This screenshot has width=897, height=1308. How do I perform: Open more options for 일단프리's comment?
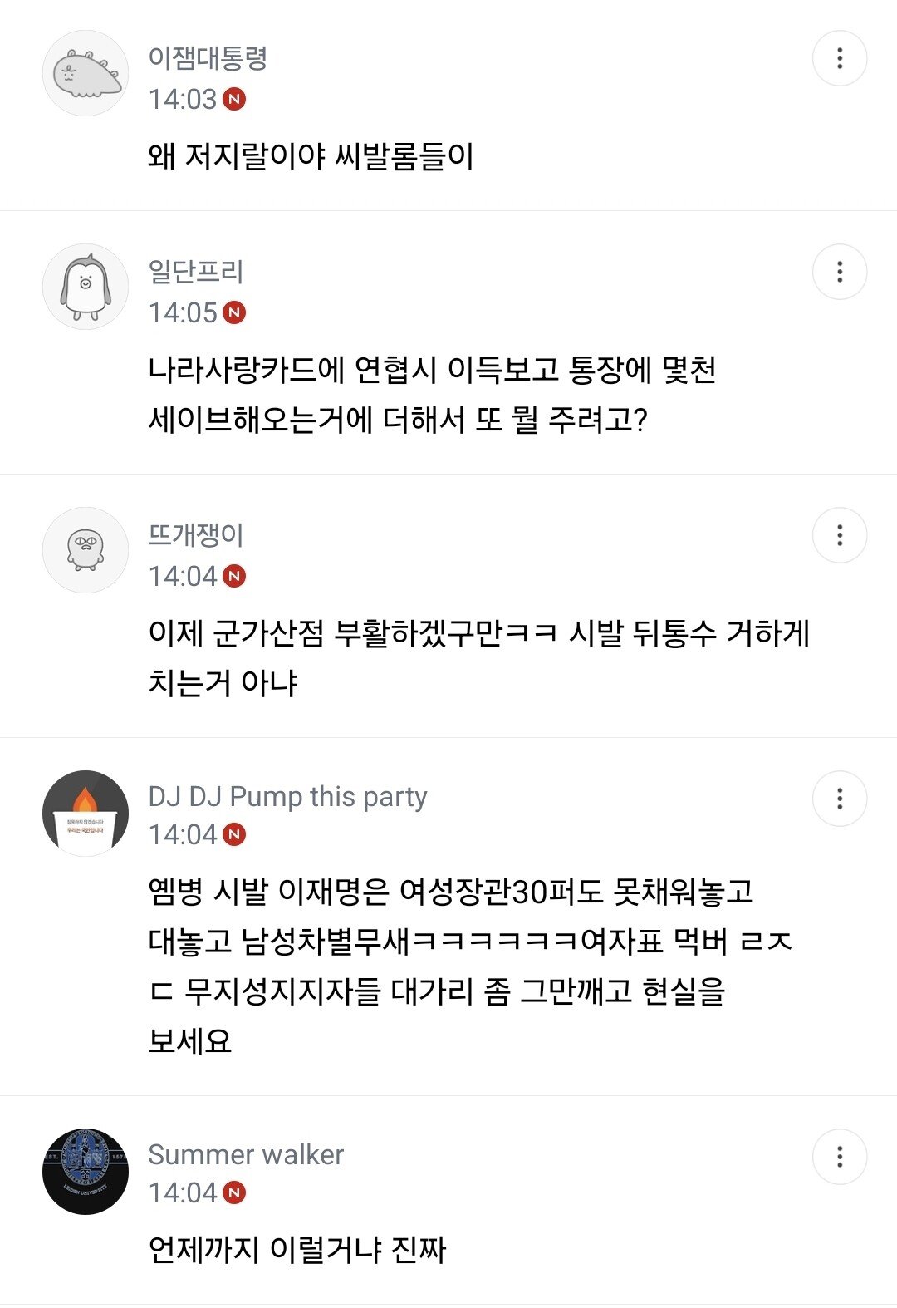(839, 272)
